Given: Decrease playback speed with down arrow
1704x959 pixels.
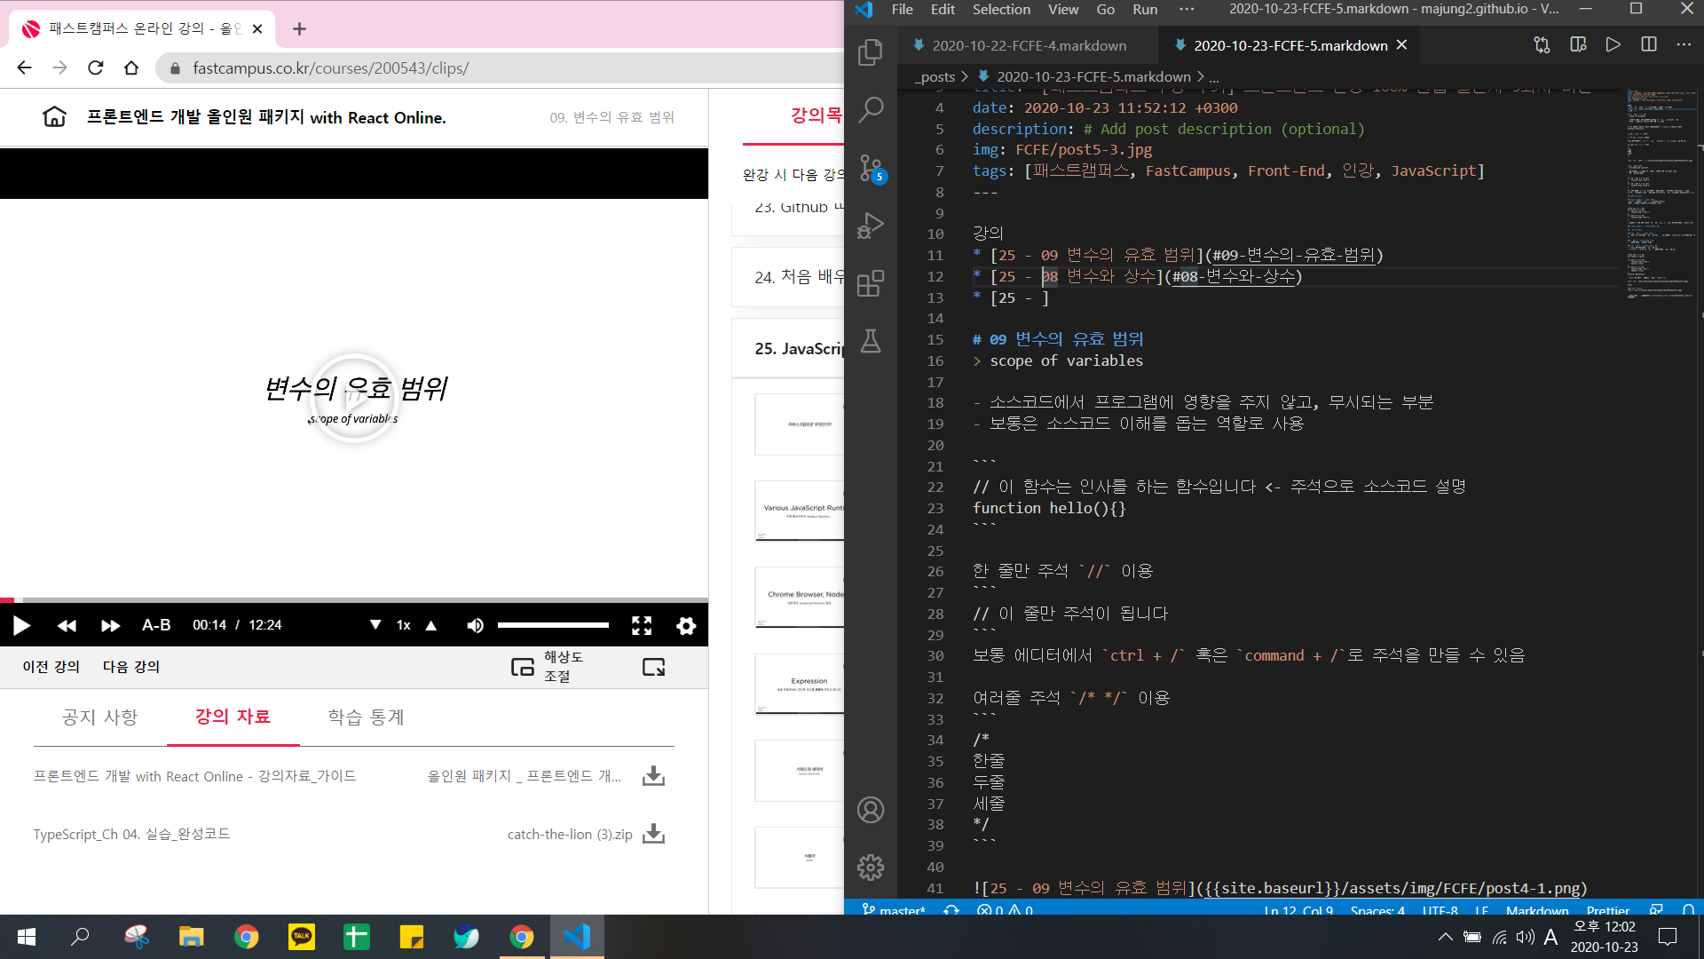Looking at the screenshot, I should tap(375, 625).
